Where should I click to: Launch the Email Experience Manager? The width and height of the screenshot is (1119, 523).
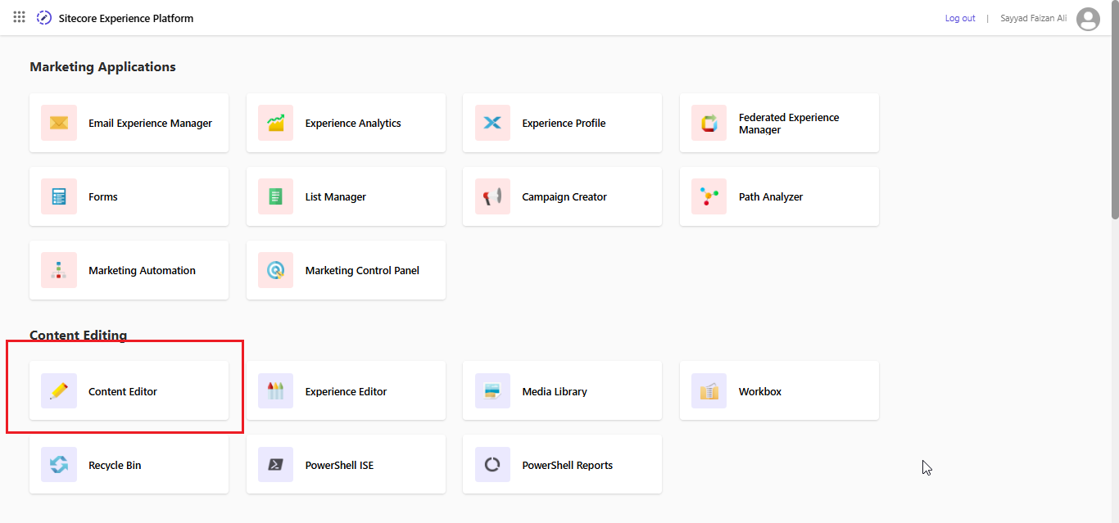pyautogui.click(x=150, y=123)
